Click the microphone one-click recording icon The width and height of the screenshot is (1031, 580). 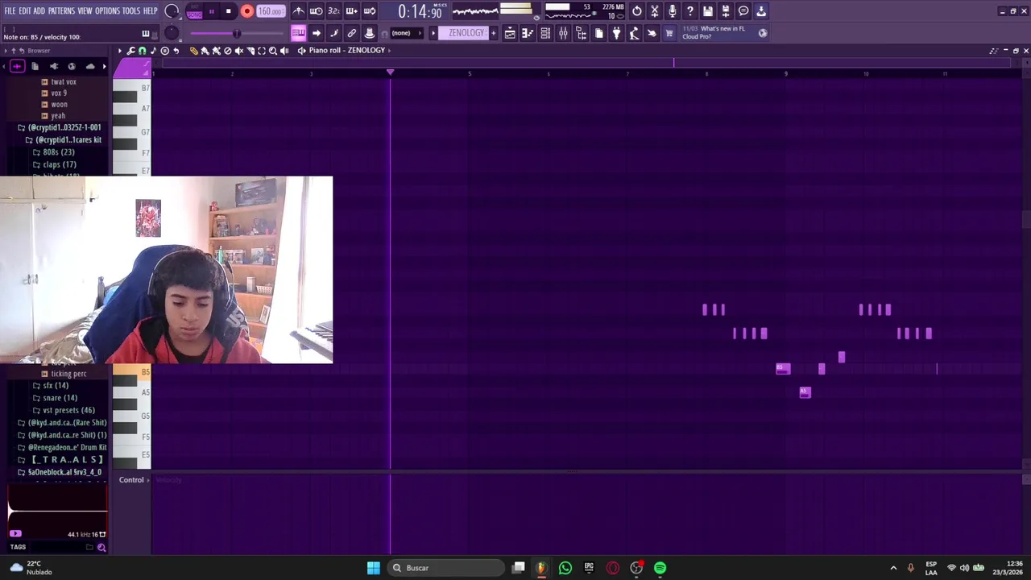[673, 11]
